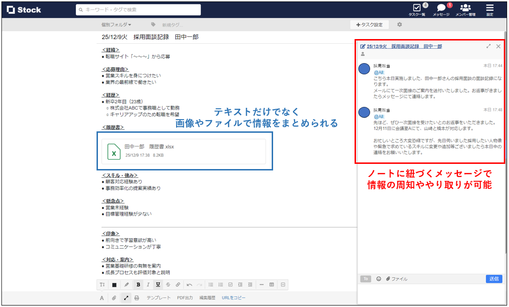Insert a hyperlink using the link icon
Screen dimensions: 509x307
click(178, 284)
